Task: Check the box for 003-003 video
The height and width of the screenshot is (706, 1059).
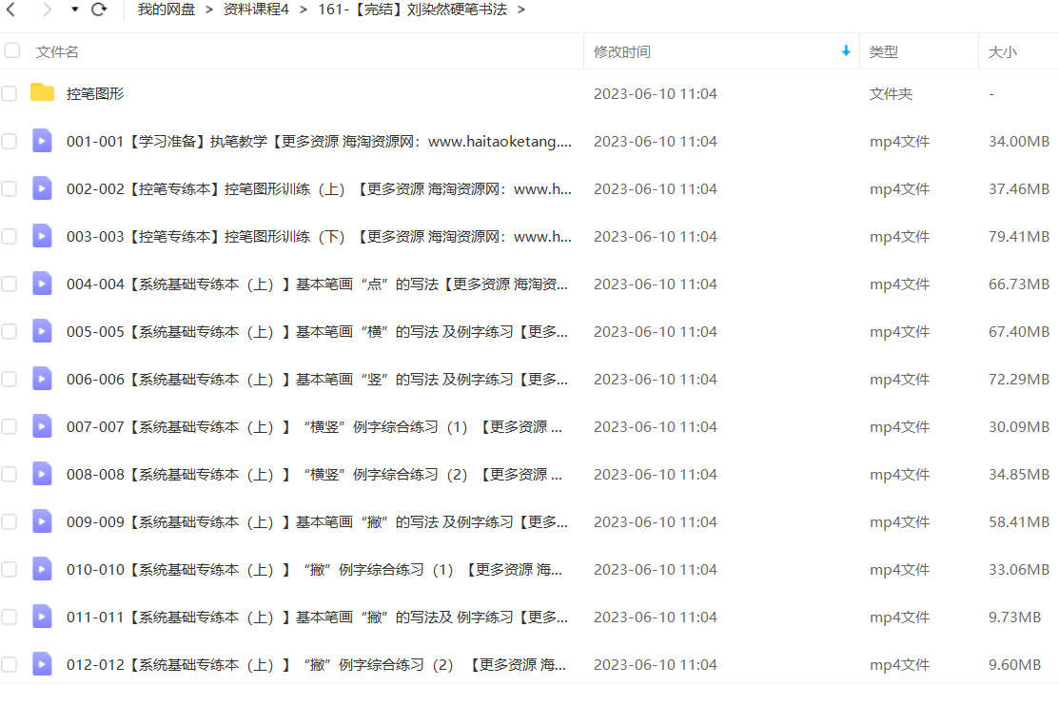Action: (x=9, y=237)
